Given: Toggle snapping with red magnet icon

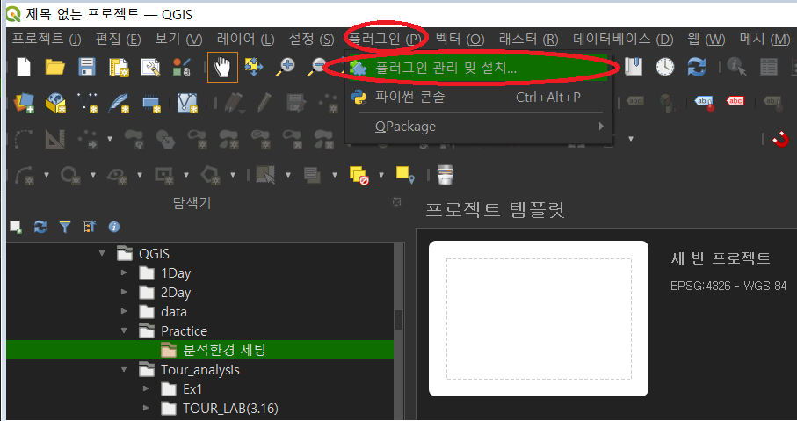Looking at the screenshot, I should tap(780, 139).
